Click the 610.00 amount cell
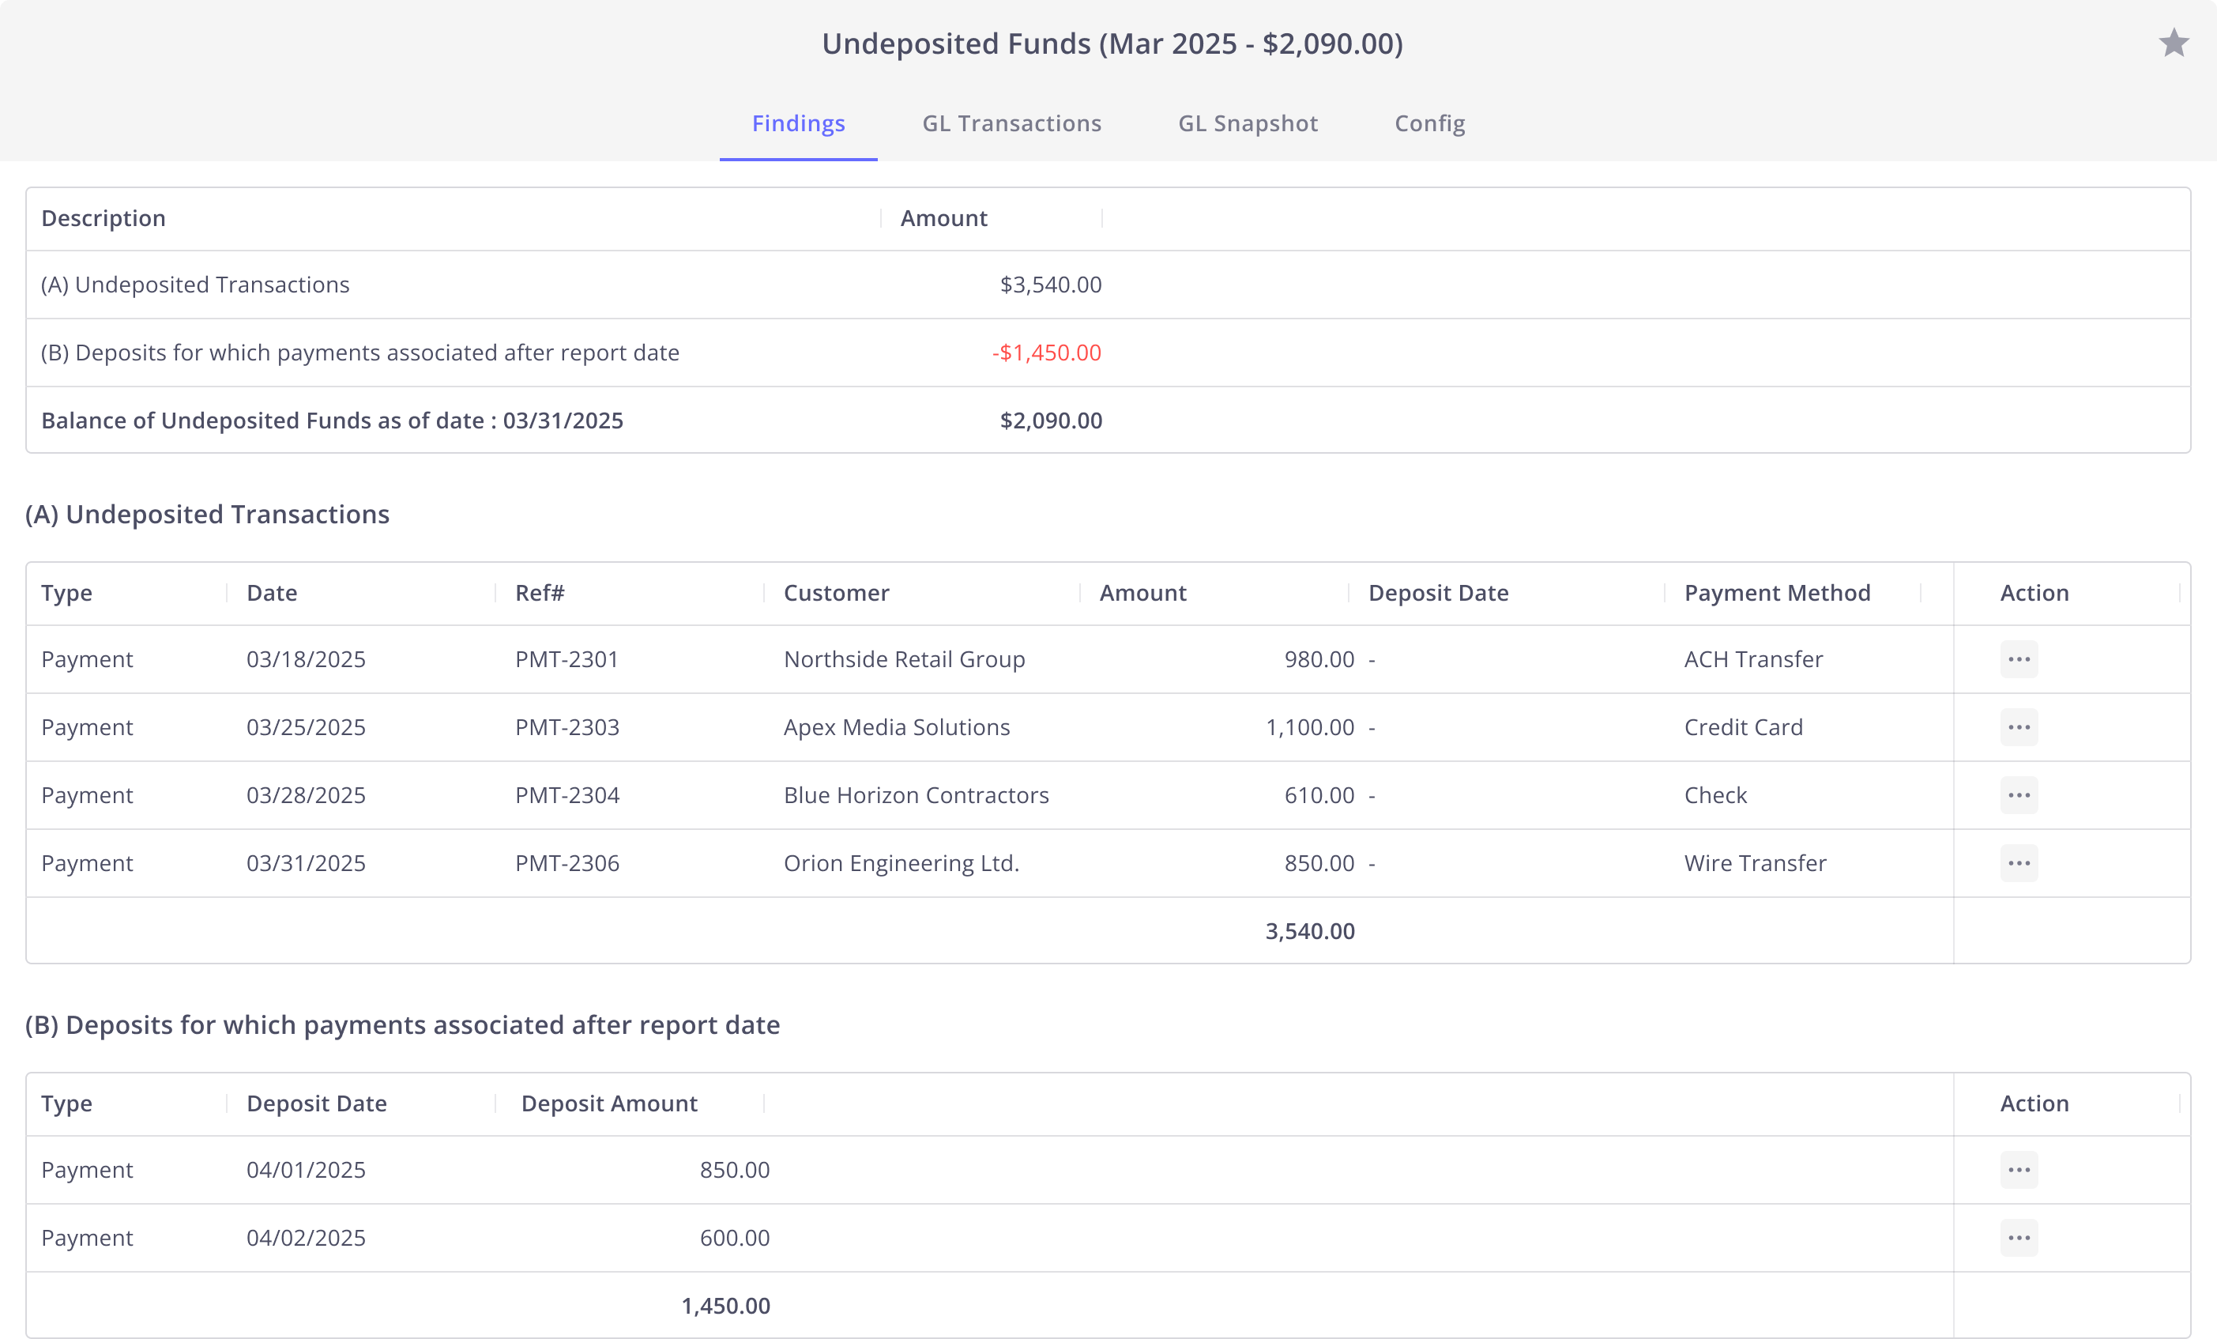Viewport: 2217px width, 1339px height. coord(1319,795)
